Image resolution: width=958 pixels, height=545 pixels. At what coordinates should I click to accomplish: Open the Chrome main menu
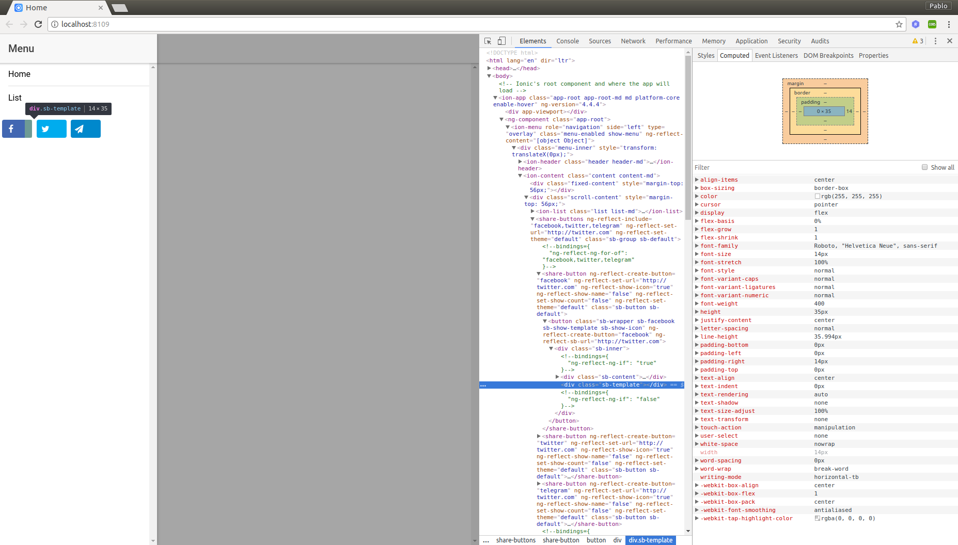(x=949, y=24)
